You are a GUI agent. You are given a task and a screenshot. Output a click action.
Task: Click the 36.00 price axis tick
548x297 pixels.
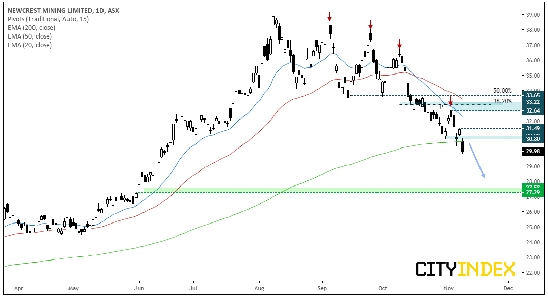tap(533, 60)
